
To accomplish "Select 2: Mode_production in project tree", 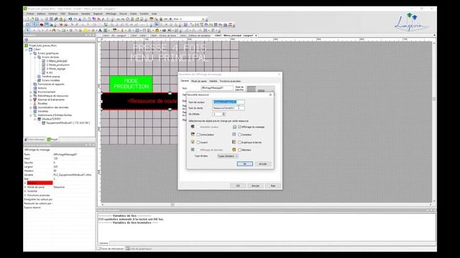I will [x=57, y=65].
